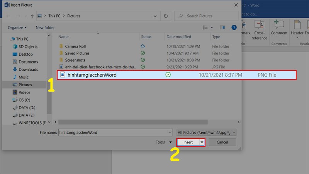Open the view options dropdown arrow
Screen dimensions: 309x174
click(x=212, y=27)
